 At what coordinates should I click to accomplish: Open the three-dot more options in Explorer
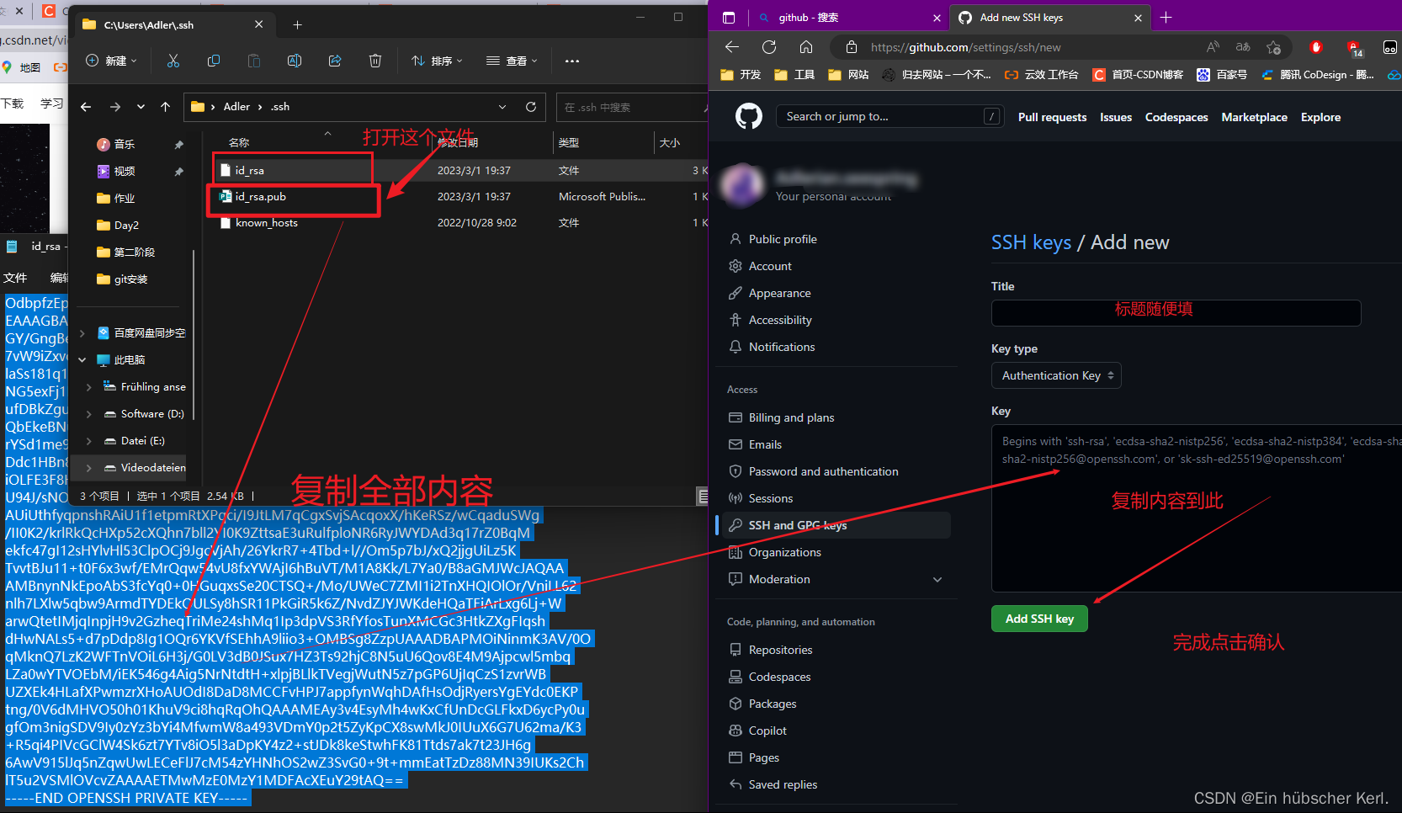(572, 61)
